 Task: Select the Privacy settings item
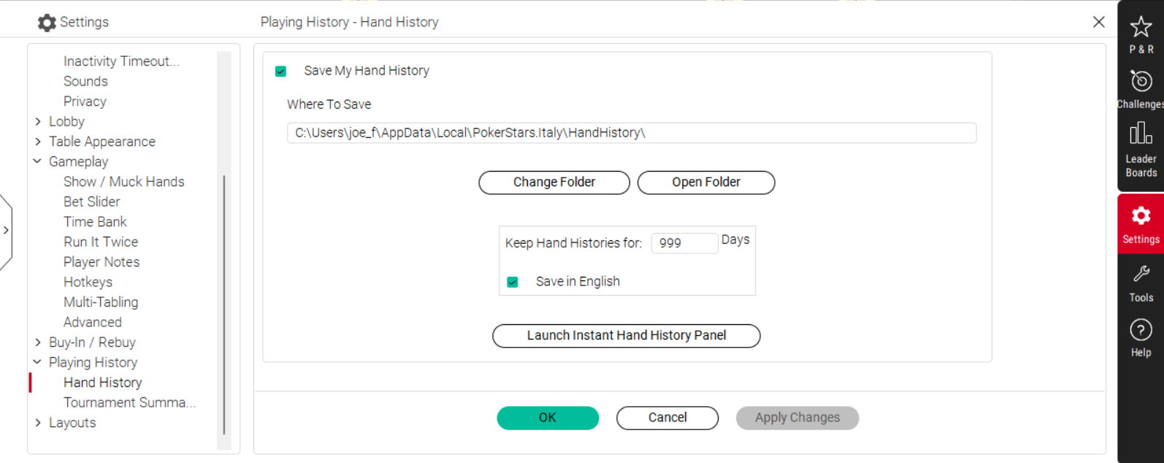point(85,102)
